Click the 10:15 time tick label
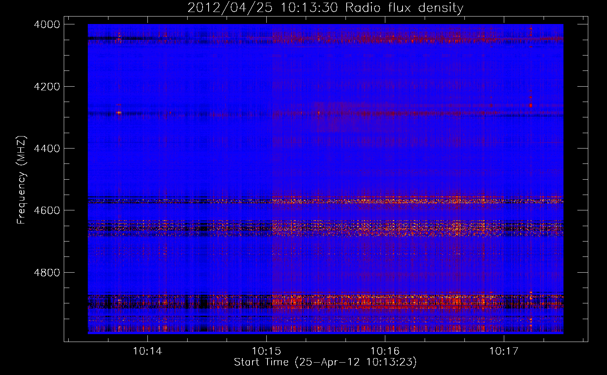 pyautogui.click(x=266, y=351)
